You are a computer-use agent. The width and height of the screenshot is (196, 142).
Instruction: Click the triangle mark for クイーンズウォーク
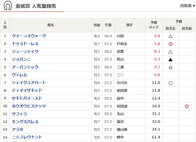coord(170,36)
